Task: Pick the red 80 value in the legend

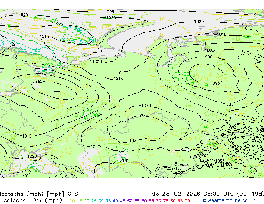Action: [173, 201]
